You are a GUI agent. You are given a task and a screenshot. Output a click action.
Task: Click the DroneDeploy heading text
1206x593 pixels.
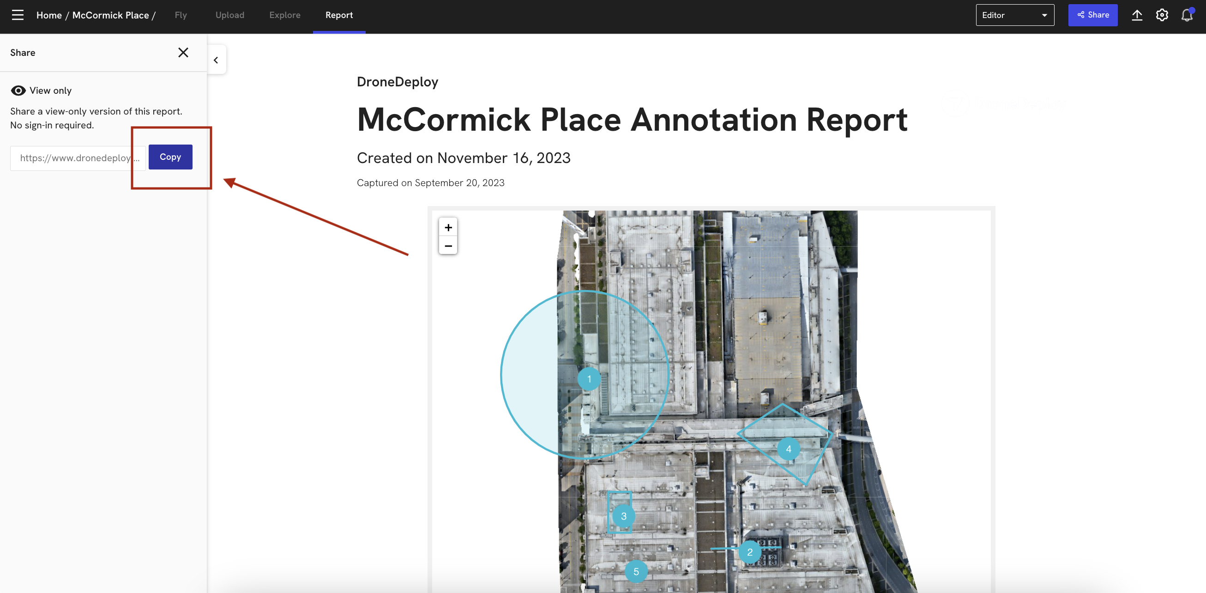pos(398,82)
